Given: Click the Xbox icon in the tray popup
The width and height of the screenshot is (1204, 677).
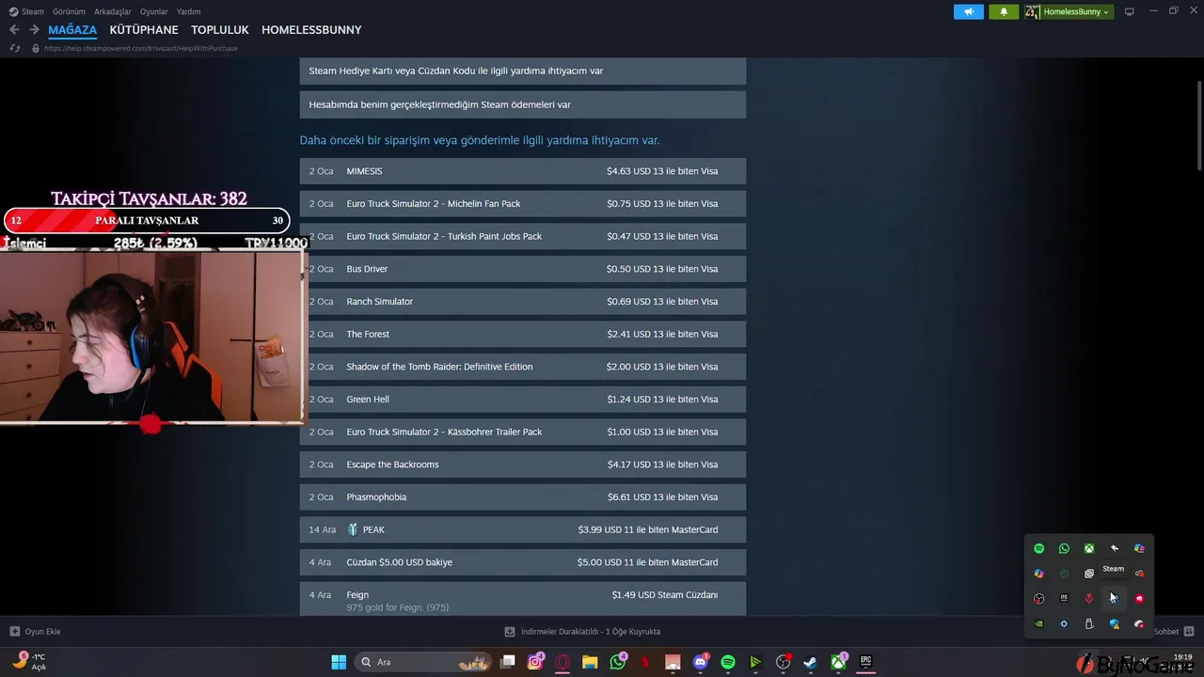Looking at the screenshot, I should [x=1089, y=548].
